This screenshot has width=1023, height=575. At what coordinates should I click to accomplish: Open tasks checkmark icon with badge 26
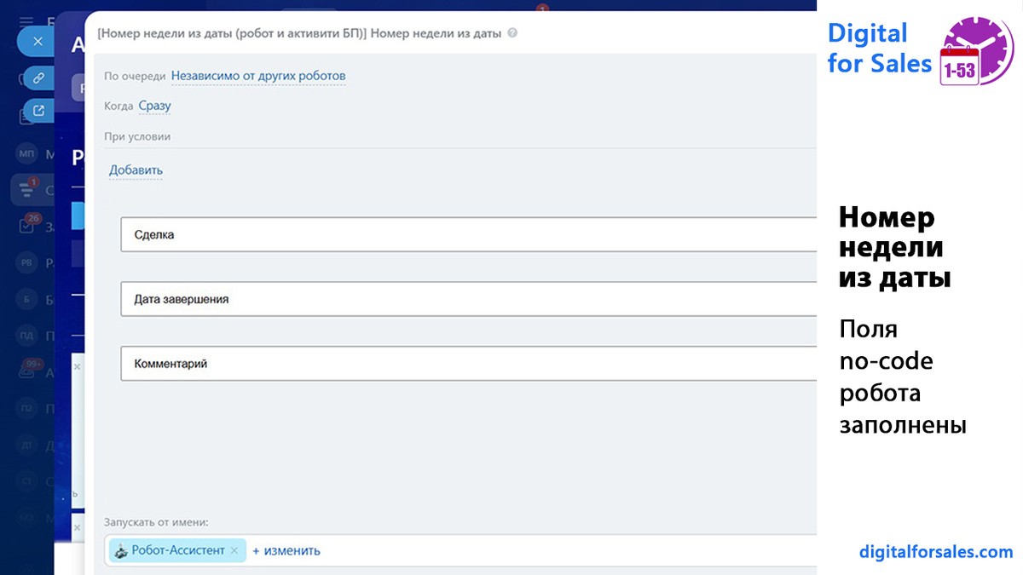point(27,227)
